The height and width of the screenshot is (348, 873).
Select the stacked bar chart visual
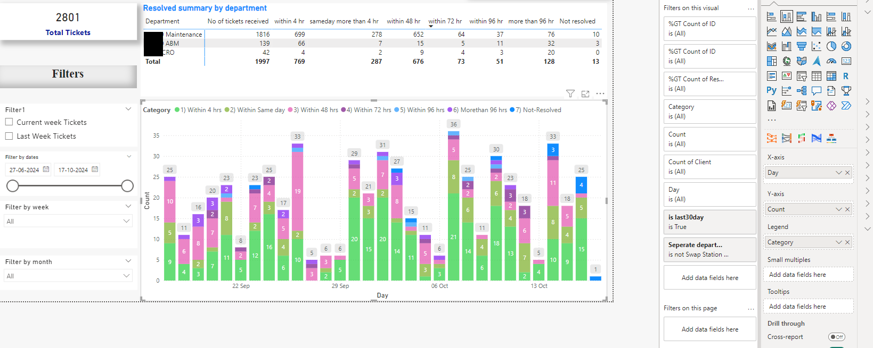[x=772, y=16]
